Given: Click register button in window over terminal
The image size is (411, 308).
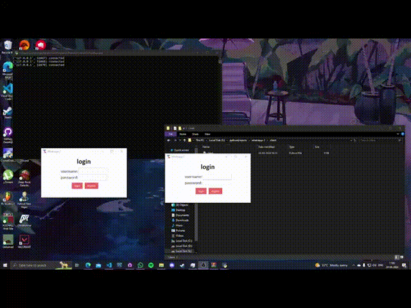Looking at the screenshot, I should pos(91,185).
